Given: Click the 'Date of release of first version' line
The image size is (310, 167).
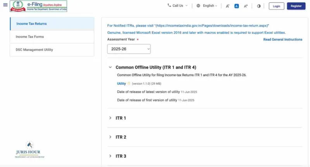Looking at the screenshot, I should pyautogui.click(x=156, y=100).
